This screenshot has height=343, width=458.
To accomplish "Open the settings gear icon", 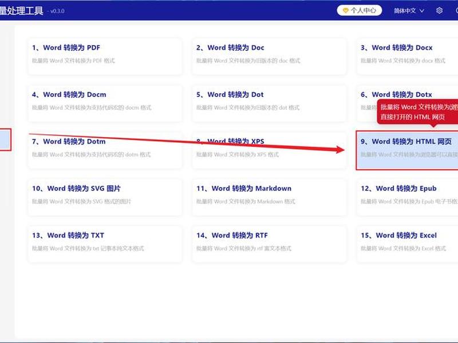I will [439, 11].
